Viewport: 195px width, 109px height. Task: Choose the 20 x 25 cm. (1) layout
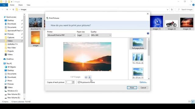point(138,73)
